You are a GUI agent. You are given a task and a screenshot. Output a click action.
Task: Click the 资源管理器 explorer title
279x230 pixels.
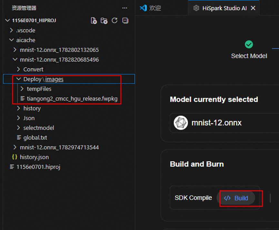(24, 8)
